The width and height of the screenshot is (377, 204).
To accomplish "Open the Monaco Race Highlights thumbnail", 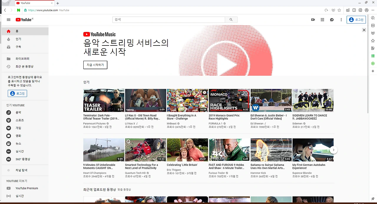I will coord(229,100).
